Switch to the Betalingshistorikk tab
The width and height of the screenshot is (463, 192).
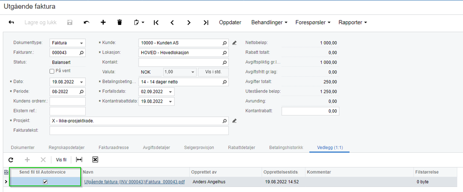[286, 148]
